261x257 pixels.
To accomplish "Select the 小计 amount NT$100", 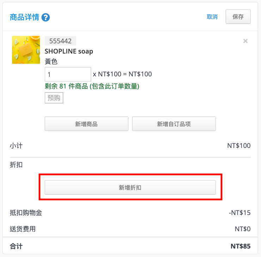I will tap(239, 146).
